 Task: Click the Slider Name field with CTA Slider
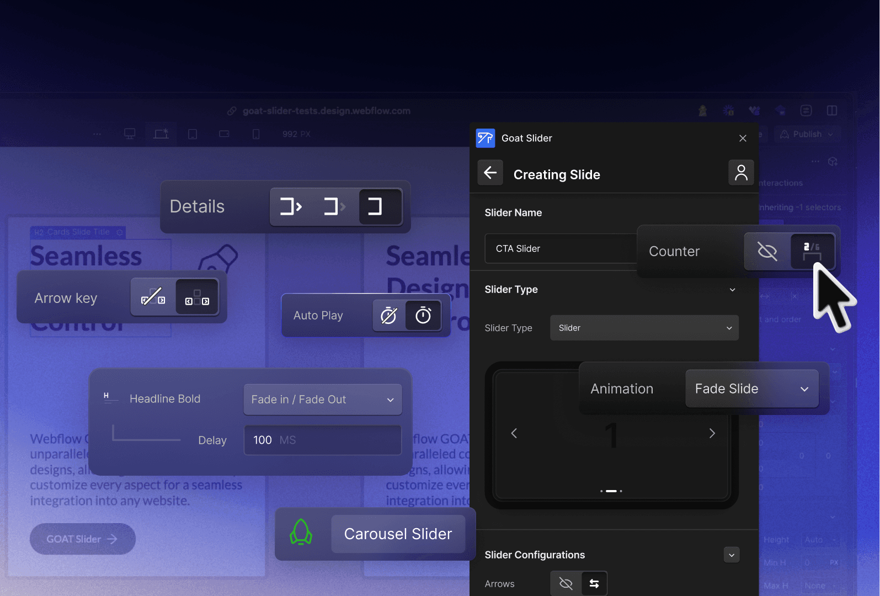561,248
